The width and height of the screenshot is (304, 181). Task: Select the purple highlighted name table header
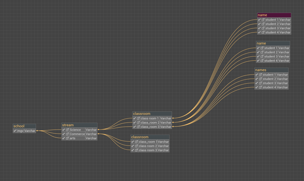(x=274, y=15)
